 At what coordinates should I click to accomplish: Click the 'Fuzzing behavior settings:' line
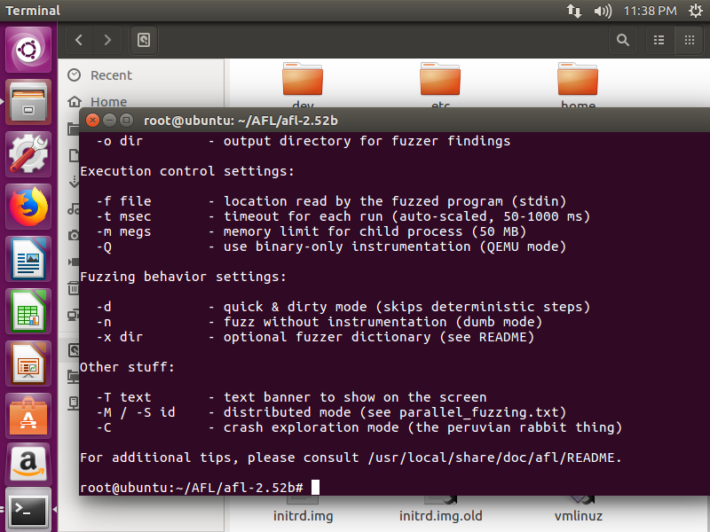[184, 277]
